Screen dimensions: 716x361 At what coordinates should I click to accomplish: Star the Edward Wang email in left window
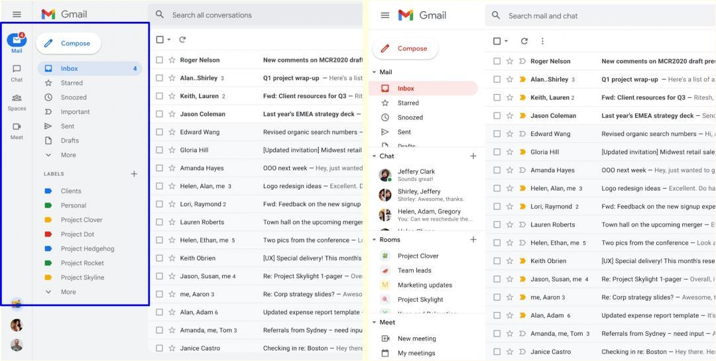click(x=172, y=132)
